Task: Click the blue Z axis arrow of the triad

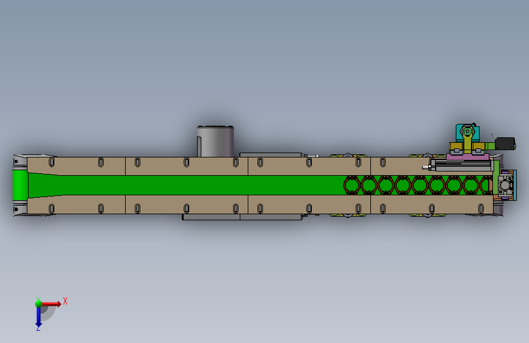Action: (x=38, y=317)
